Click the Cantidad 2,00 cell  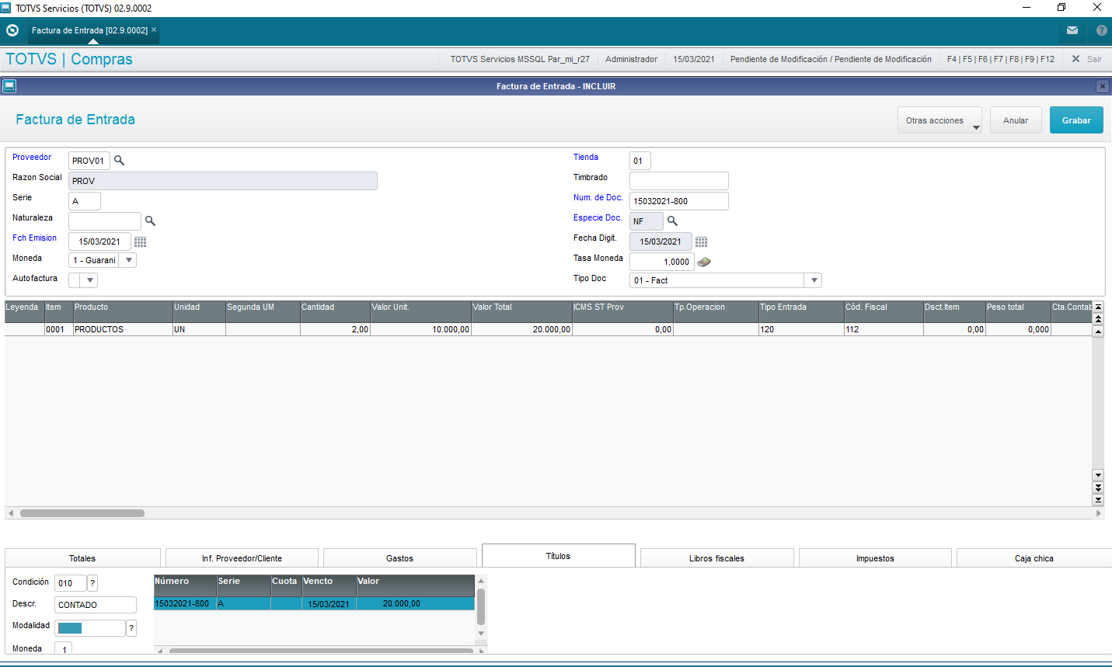point(335,329)
